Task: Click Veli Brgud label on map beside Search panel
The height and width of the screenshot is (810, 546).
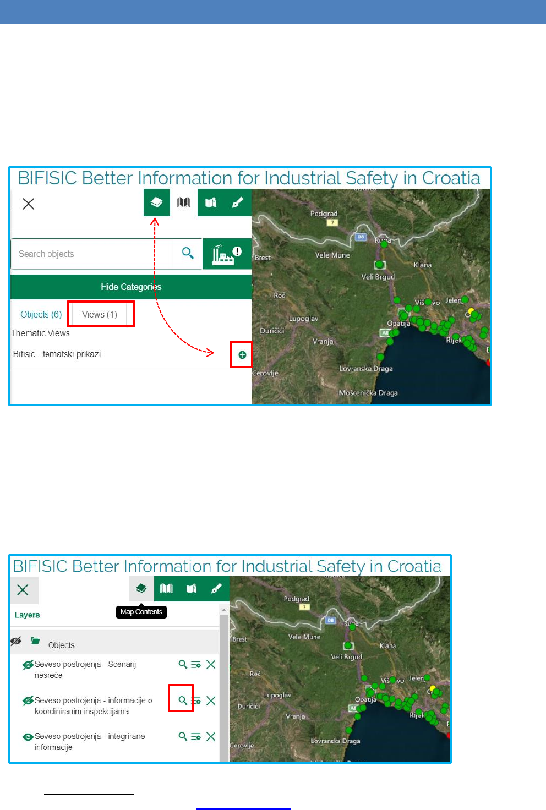Action: coord(378,277)
